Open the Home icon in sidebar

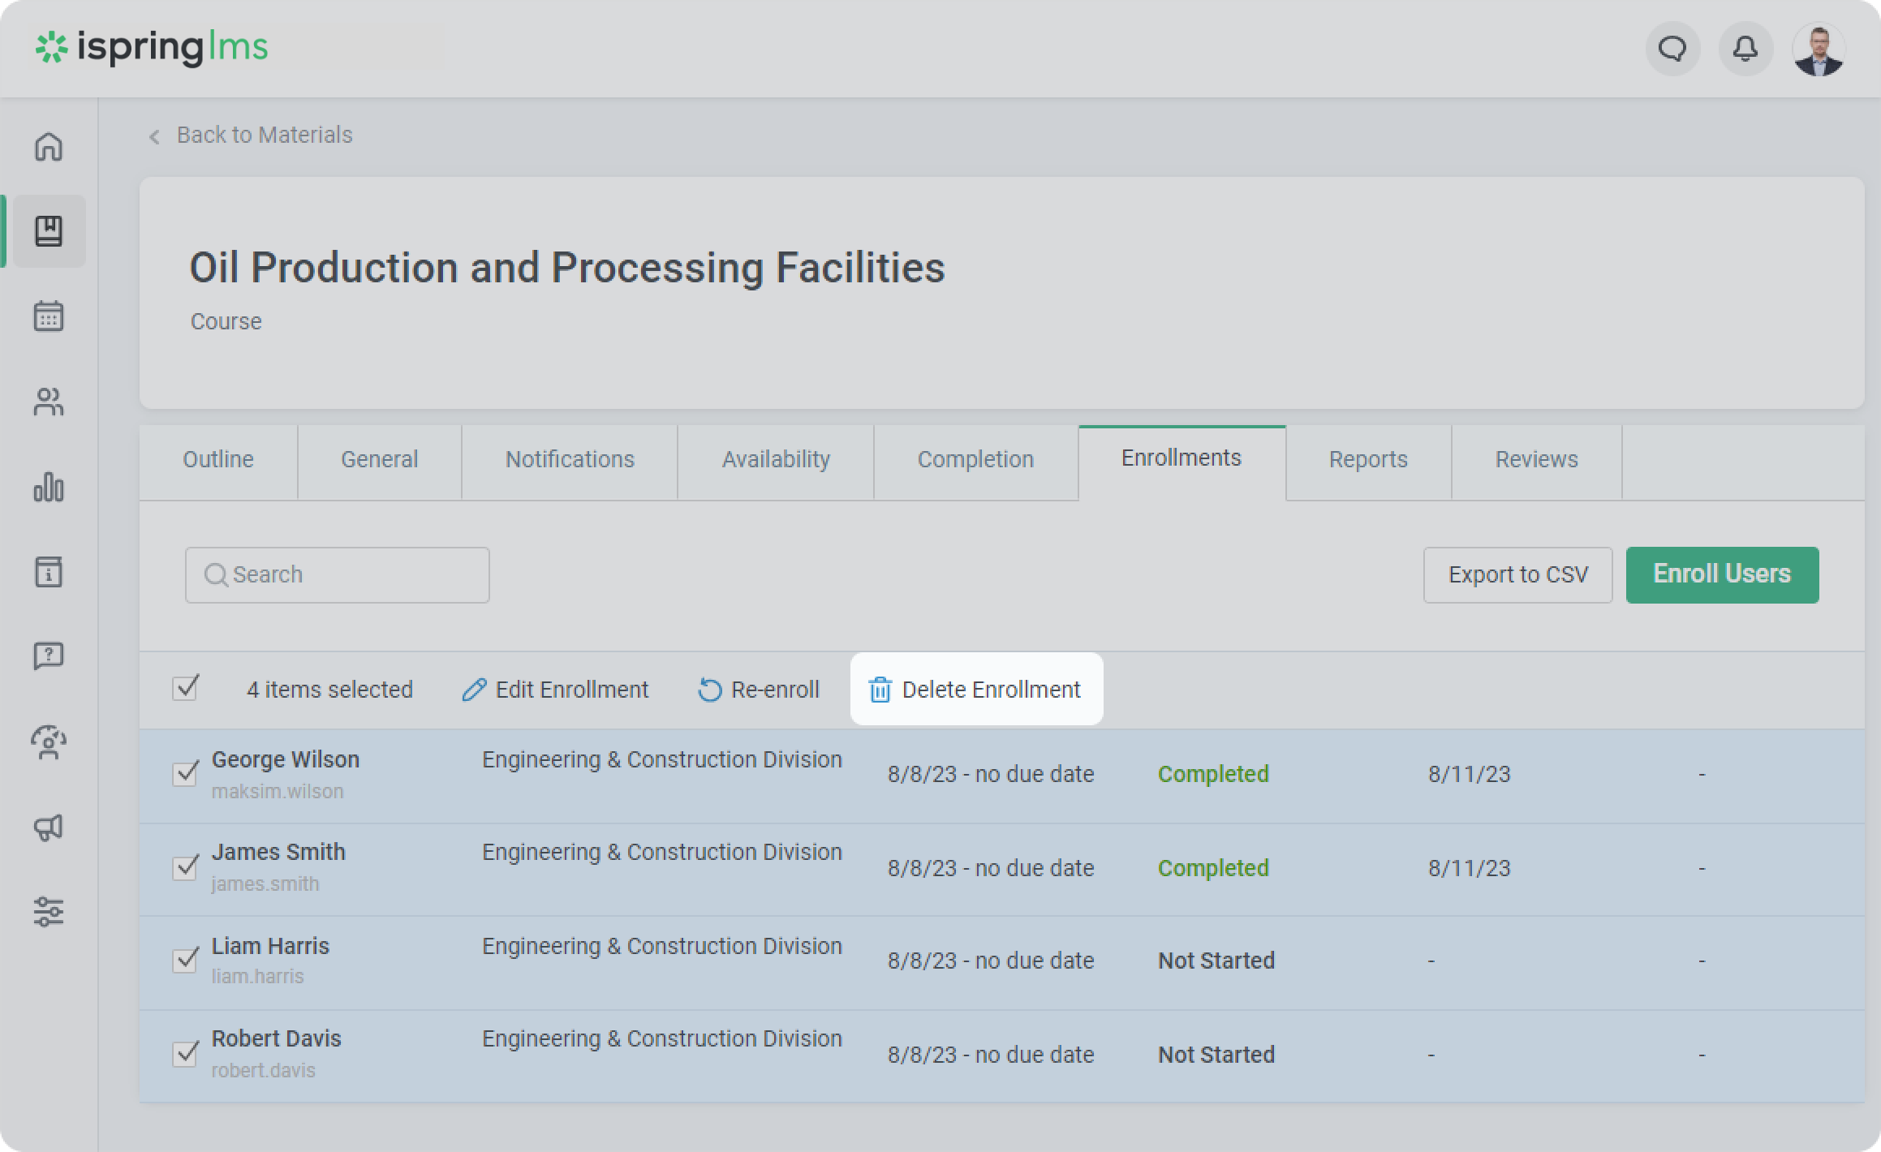pos(49,147)
